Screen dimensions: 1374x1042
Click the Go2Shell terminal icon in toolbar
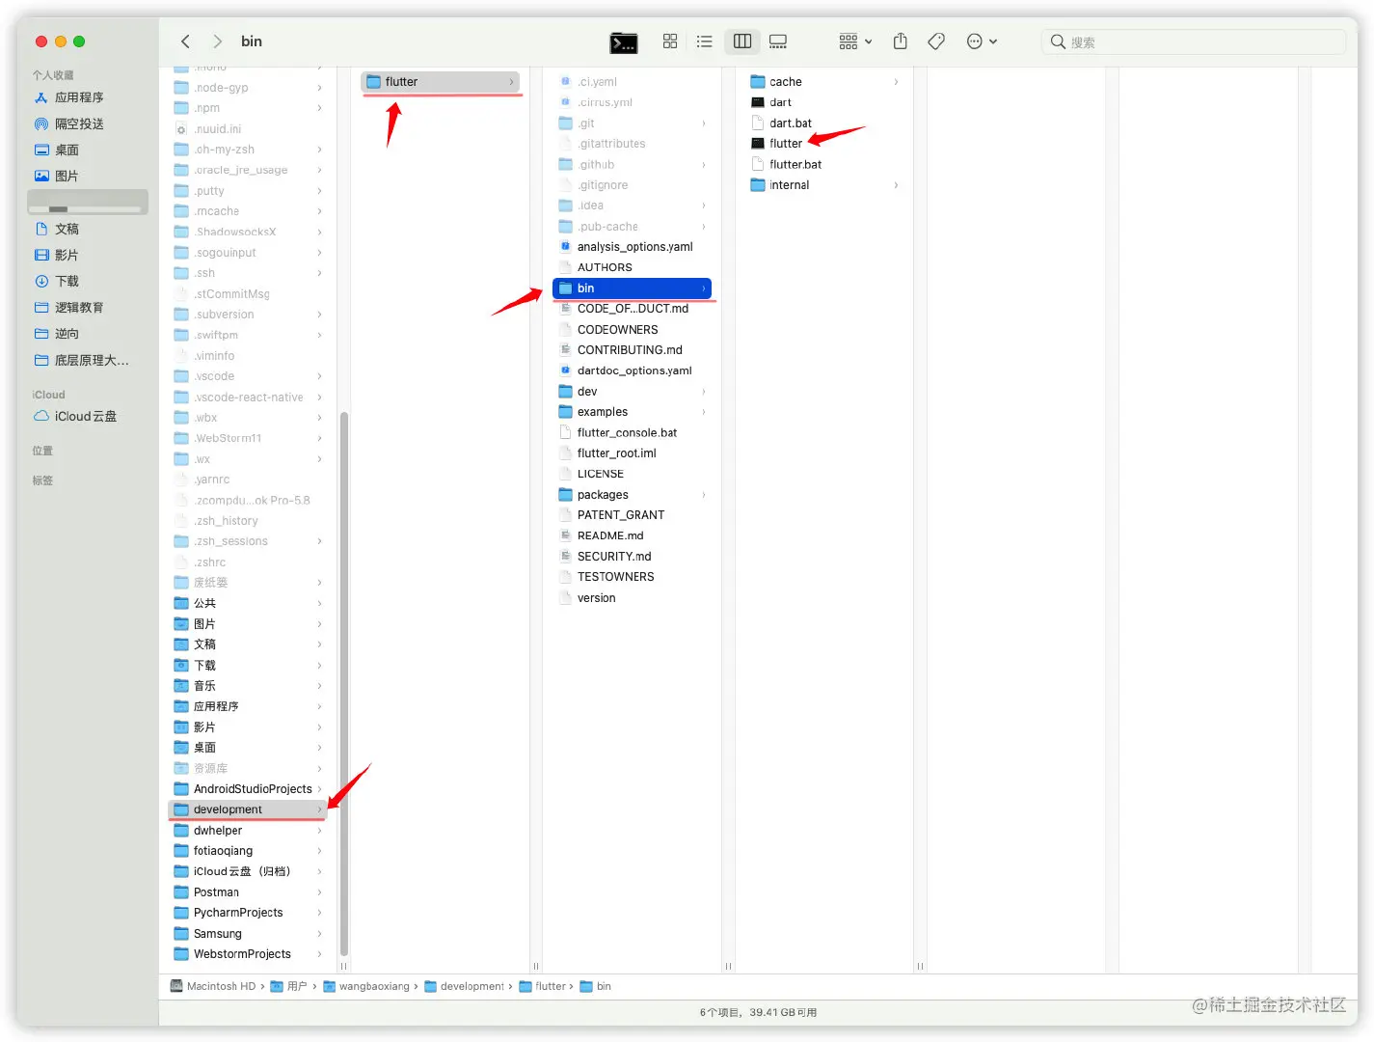[623, 42]
